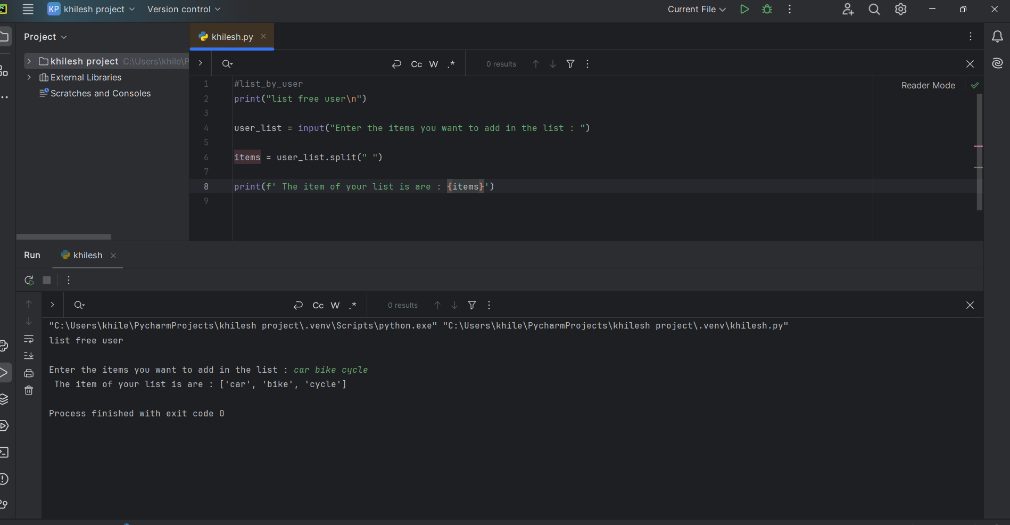Open the main hamburger menu
1010x525 pixels.
(28, 9)
